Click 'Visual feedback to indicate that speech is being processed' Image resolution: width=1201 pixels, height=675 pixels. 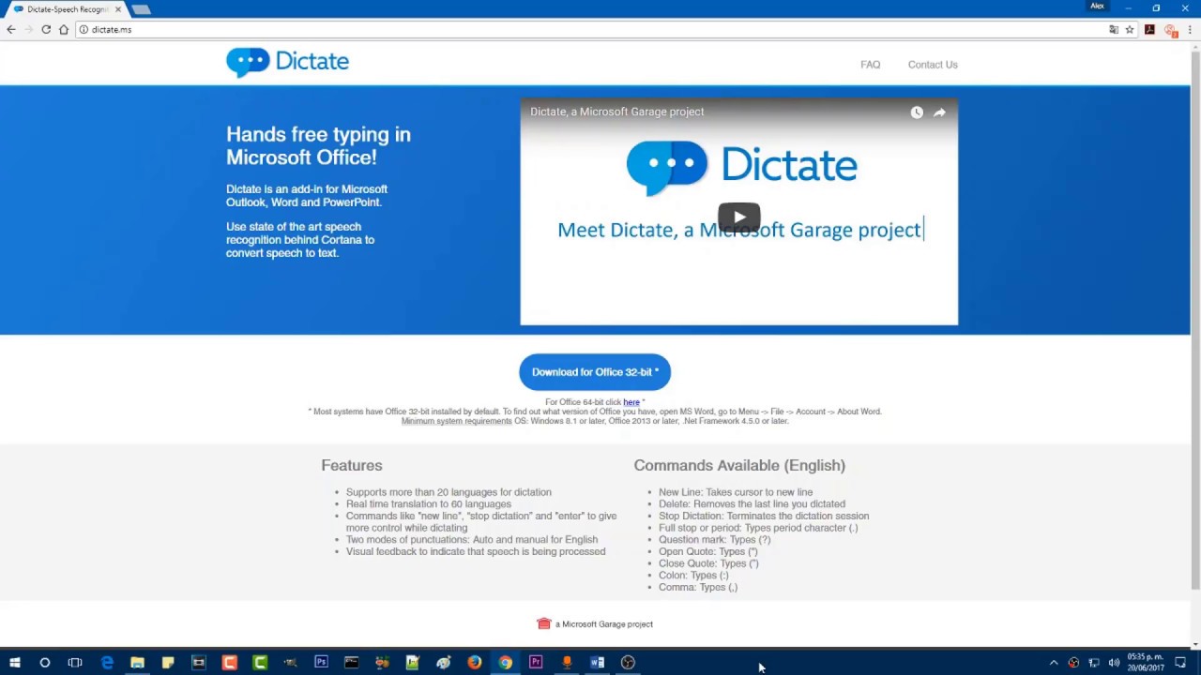[476, 551]
